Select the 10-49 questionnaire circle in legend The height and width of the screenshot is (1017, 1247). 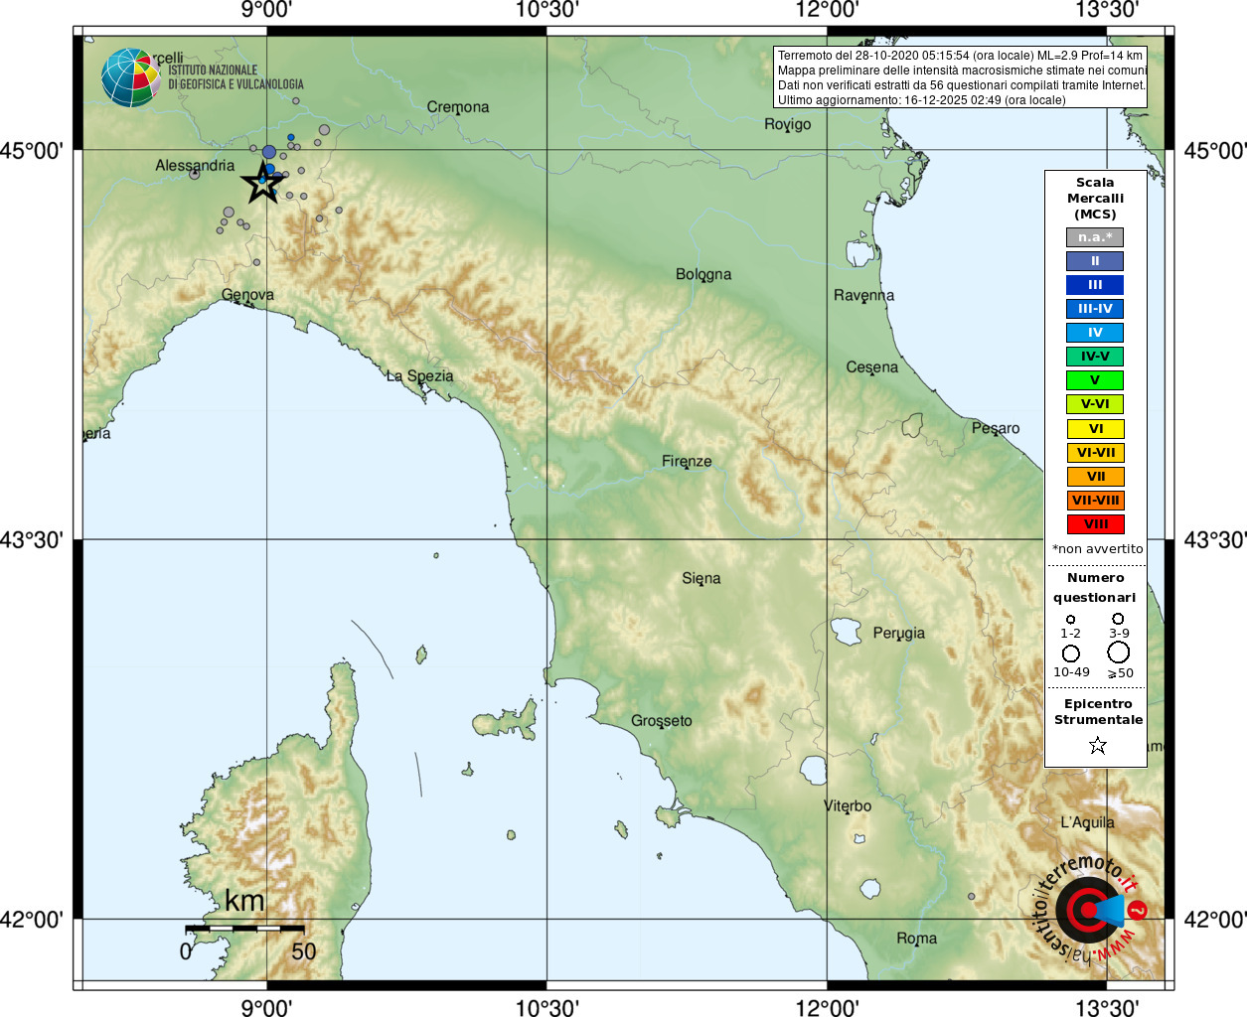coord(1071,654)
